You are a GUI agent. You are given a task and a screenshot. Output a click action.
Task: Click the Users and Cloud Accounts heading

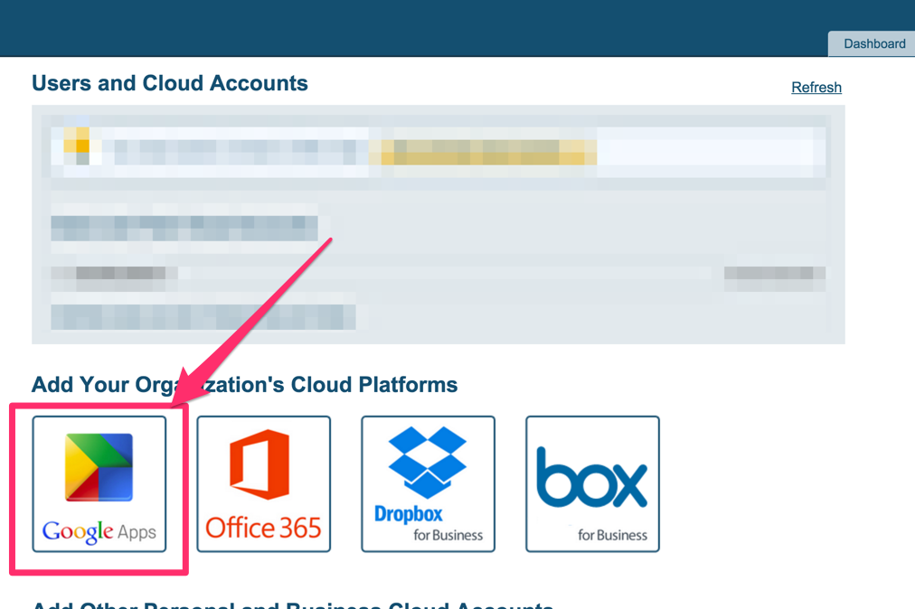point(169,83)
